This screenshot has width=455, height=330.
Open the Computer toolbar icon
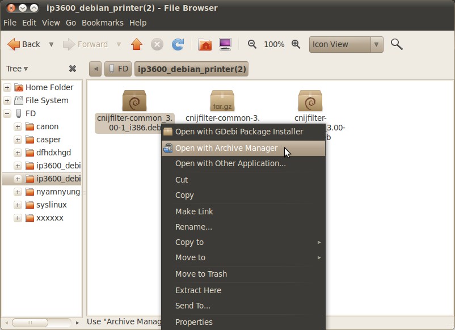(225, 44)
